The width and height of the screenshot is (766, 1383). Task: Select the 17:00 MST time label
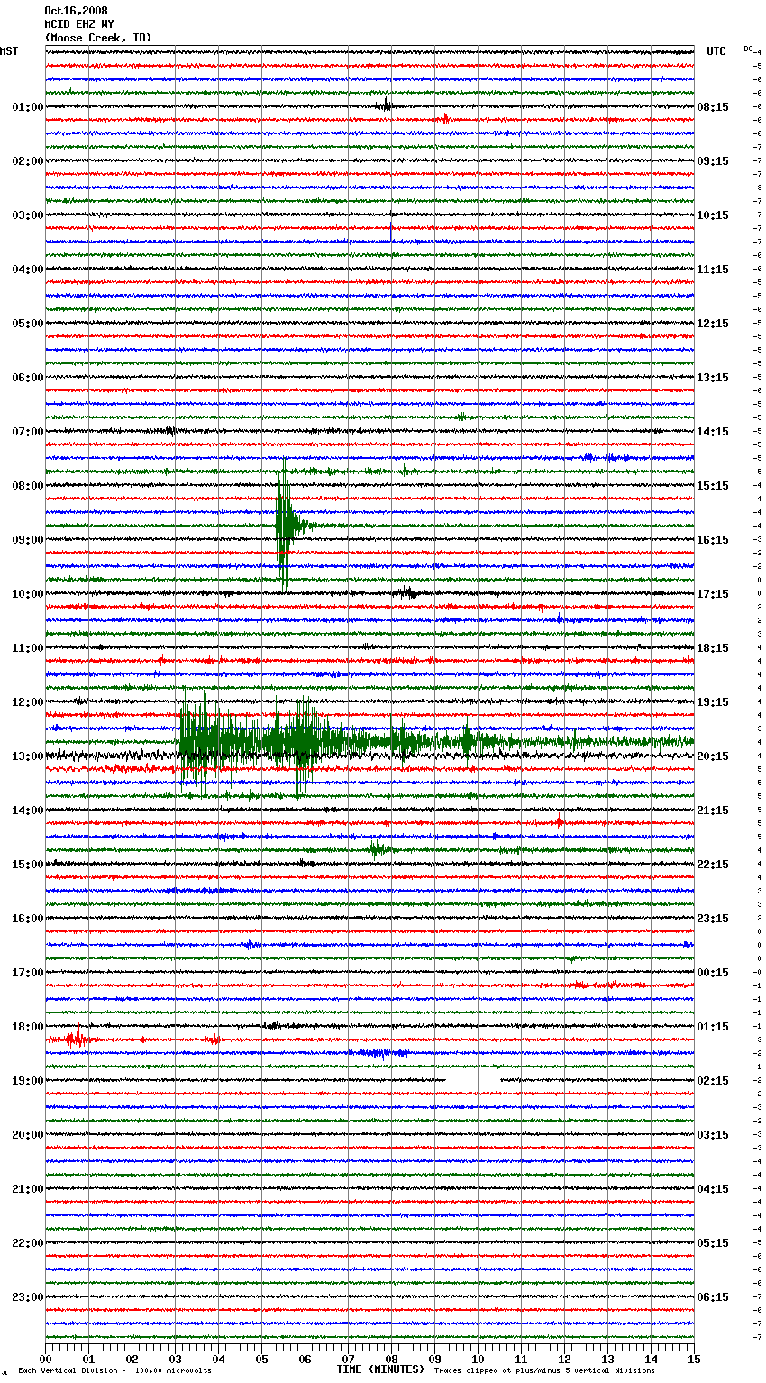tap(28, 973)
